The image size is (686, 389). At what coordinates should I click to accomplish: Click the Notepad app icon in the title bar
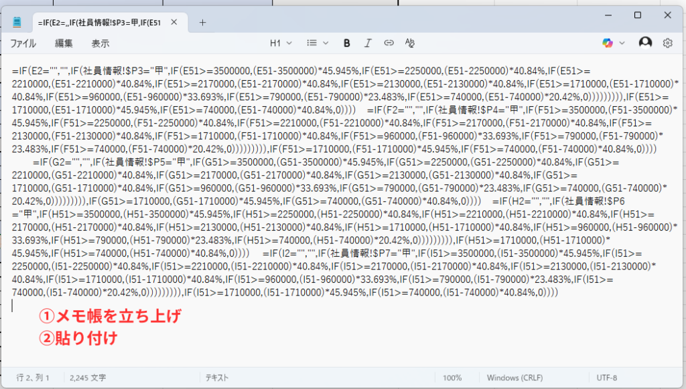coord(17,21)
